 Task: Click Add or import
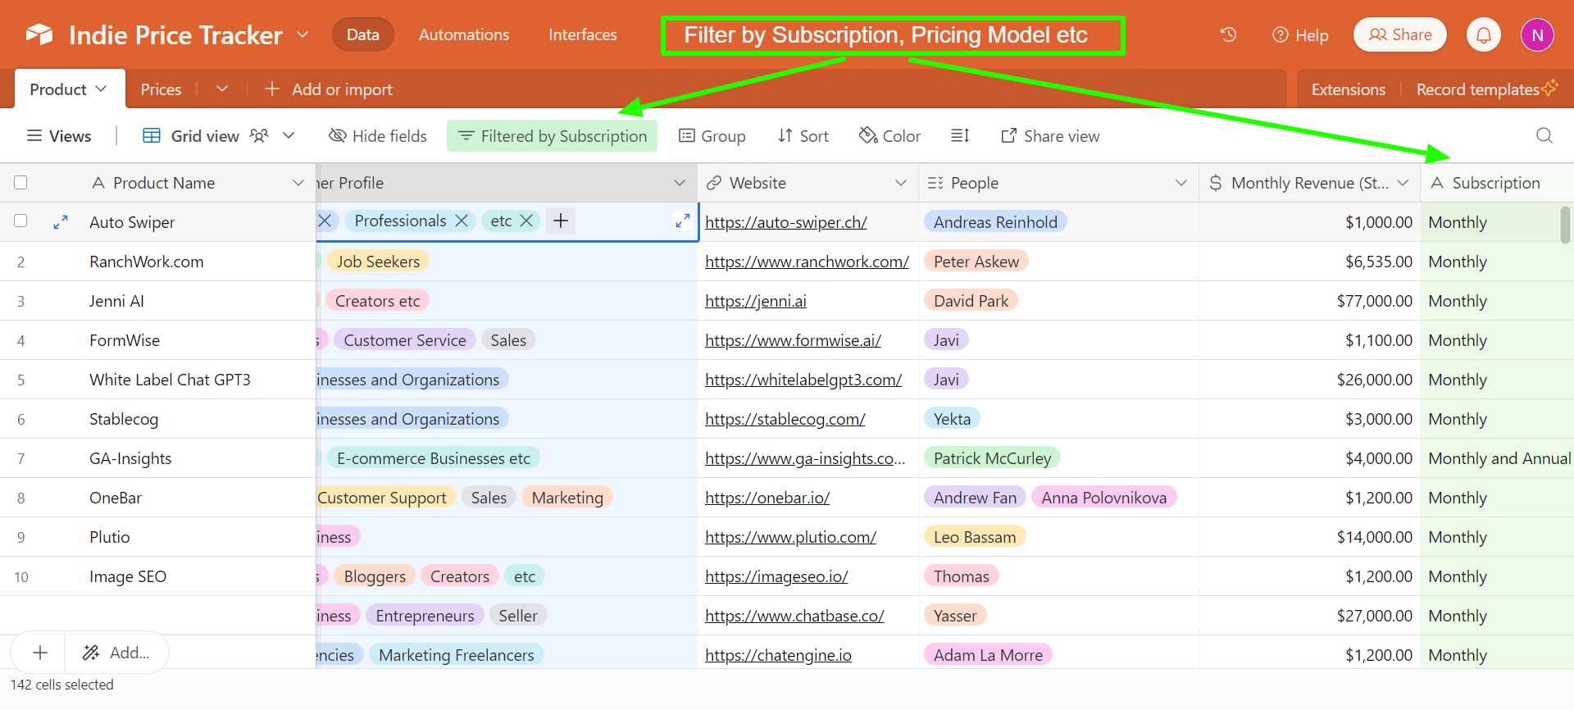tap(329, 89)
